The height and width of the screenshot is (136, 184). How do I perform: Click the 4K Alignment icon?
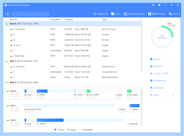tap(151, 81)
